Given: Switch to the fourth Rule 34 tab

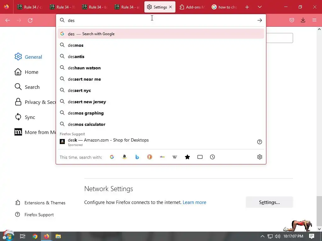Looking at the screenshot, I should click(127, 7).
